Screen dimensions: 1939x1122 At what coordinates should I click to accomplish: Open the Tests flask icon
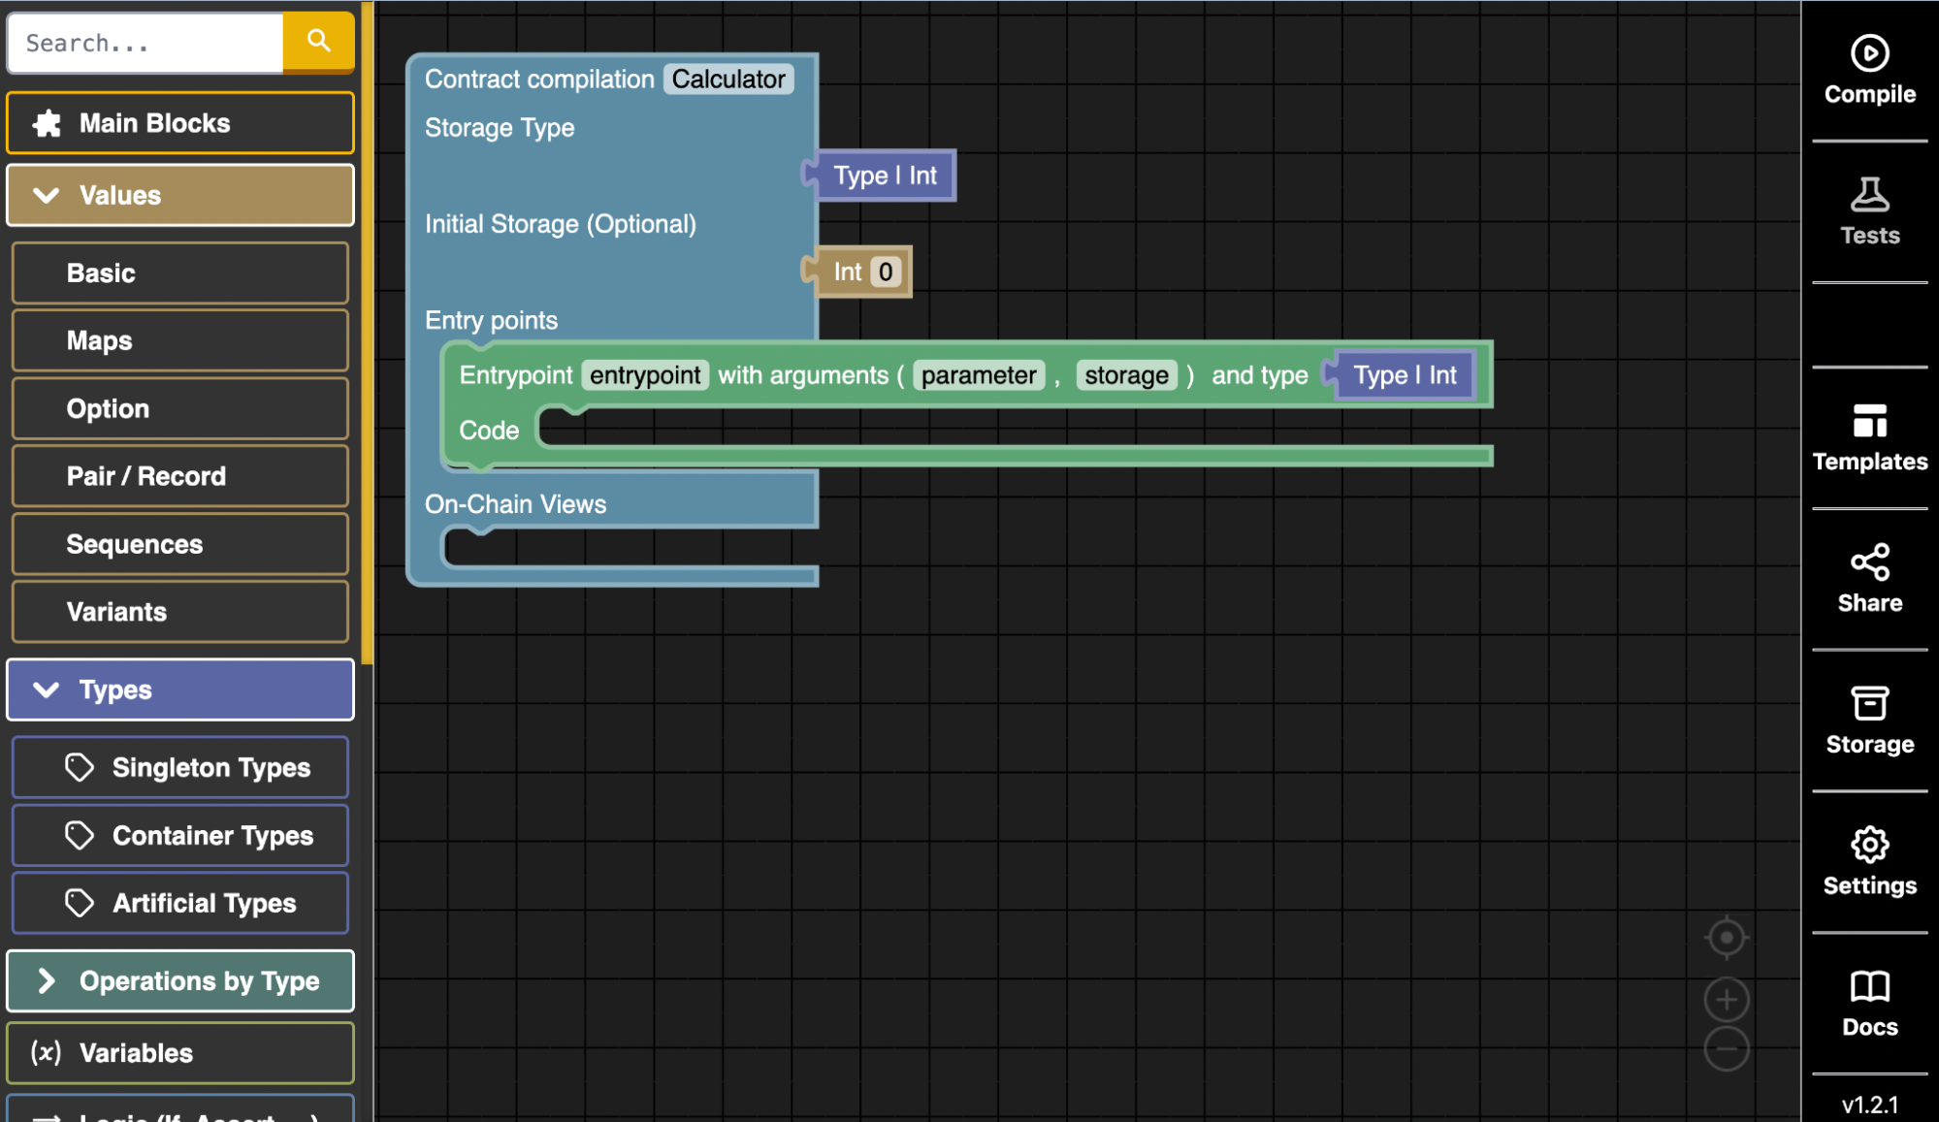pos(1869,195)
